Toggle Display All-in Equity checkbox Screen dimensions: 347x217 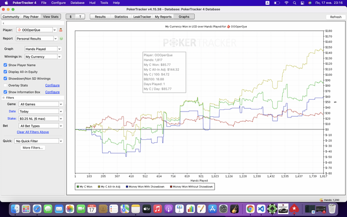(x=5, y=72)
